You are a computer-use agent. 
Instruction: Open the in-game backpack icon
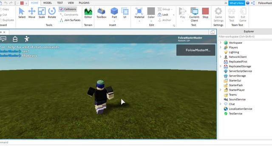(15, 39)
